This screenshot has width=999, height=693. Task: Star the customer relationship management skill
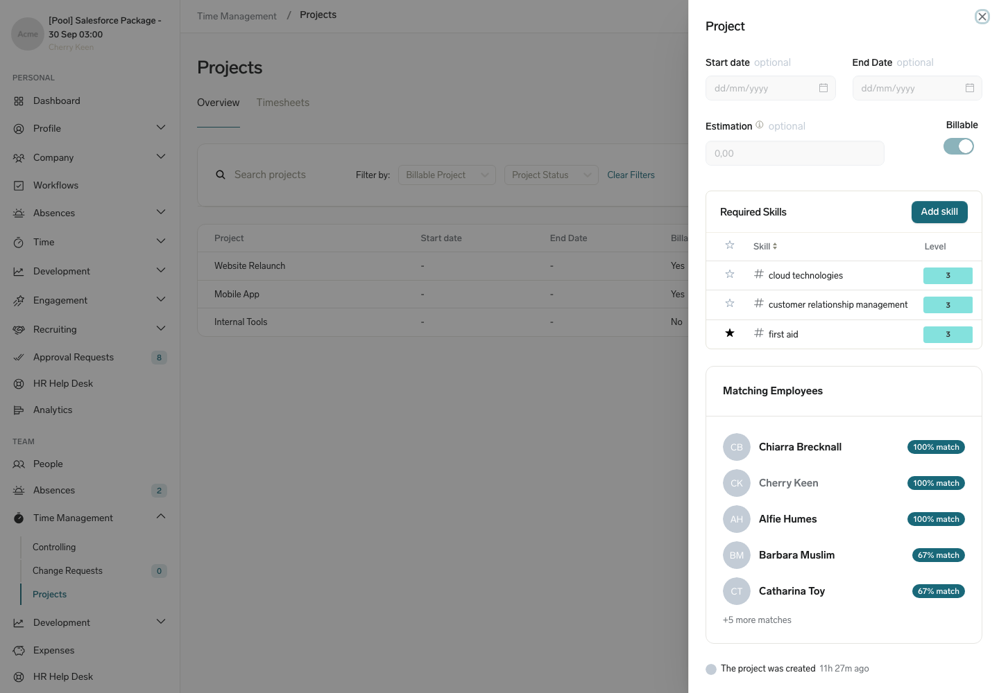tap(730, 304)
